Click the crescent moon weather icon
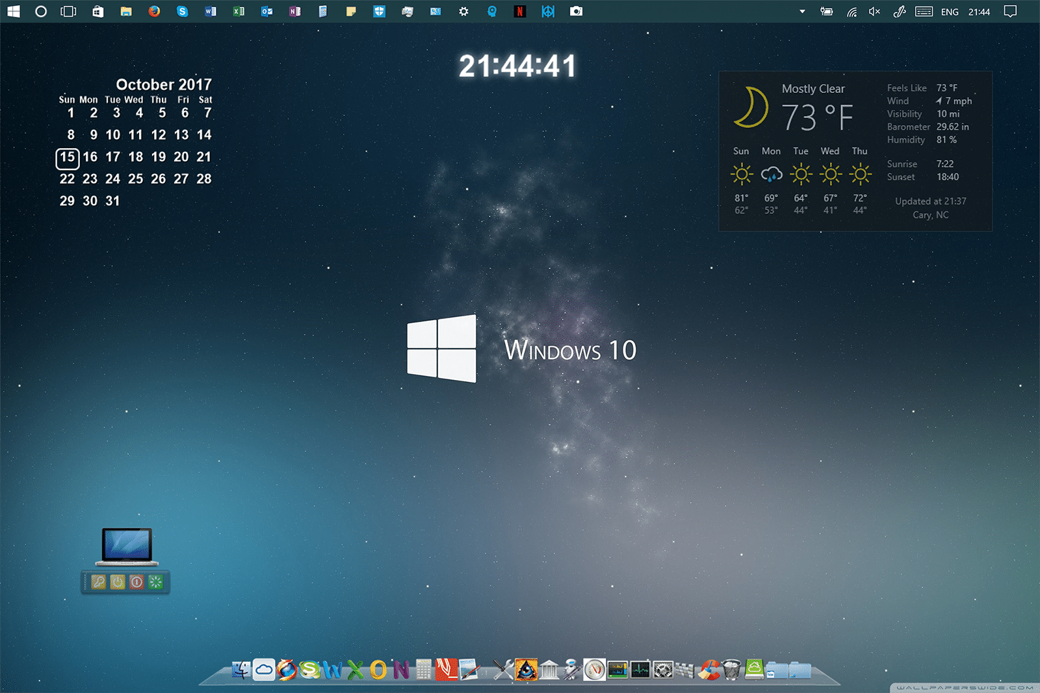Viewport: 1040px width, 693px height. [x=752, y=107]
